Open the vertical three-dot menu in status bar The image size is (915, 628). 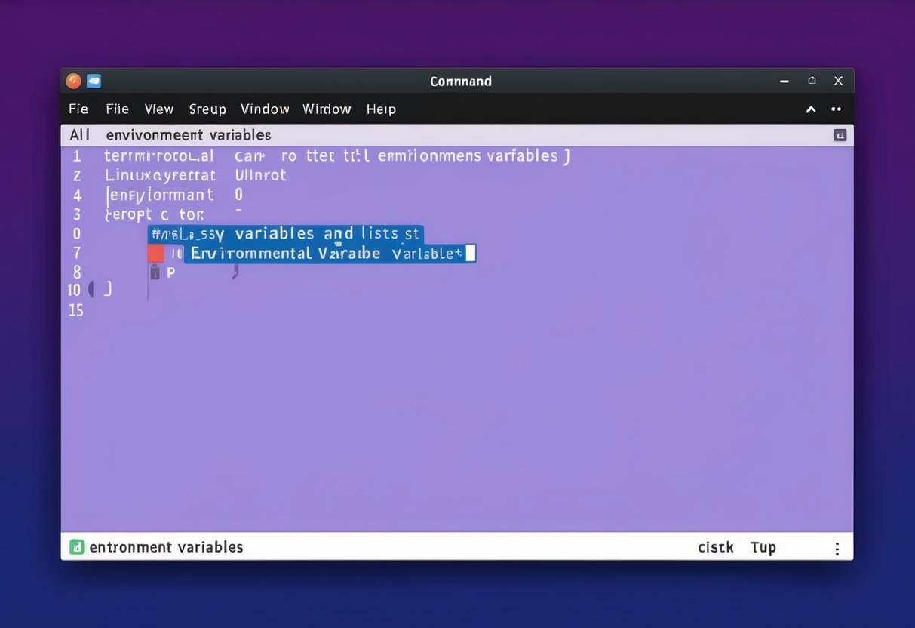pos(837,549)
